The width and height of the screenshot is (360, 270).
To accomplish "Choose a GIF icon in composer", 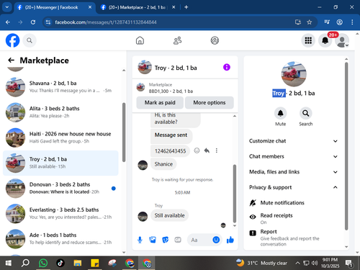I will coord(178,240).
